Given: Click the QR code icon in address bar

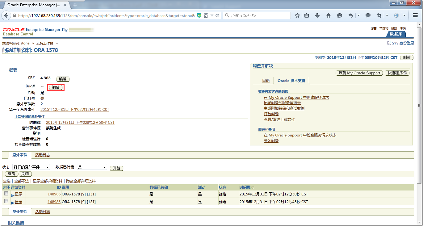Looking at the screenshot, I should (x=206, y=15).
